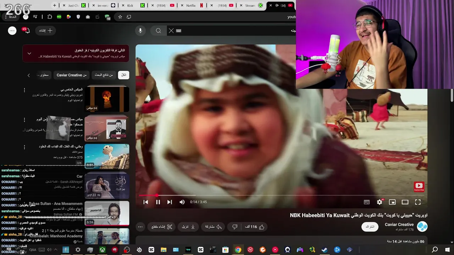Viewport: 454px width, 255px height.
Task: Bookmark this page with the star icon
Action: click(x=120, y=17)
